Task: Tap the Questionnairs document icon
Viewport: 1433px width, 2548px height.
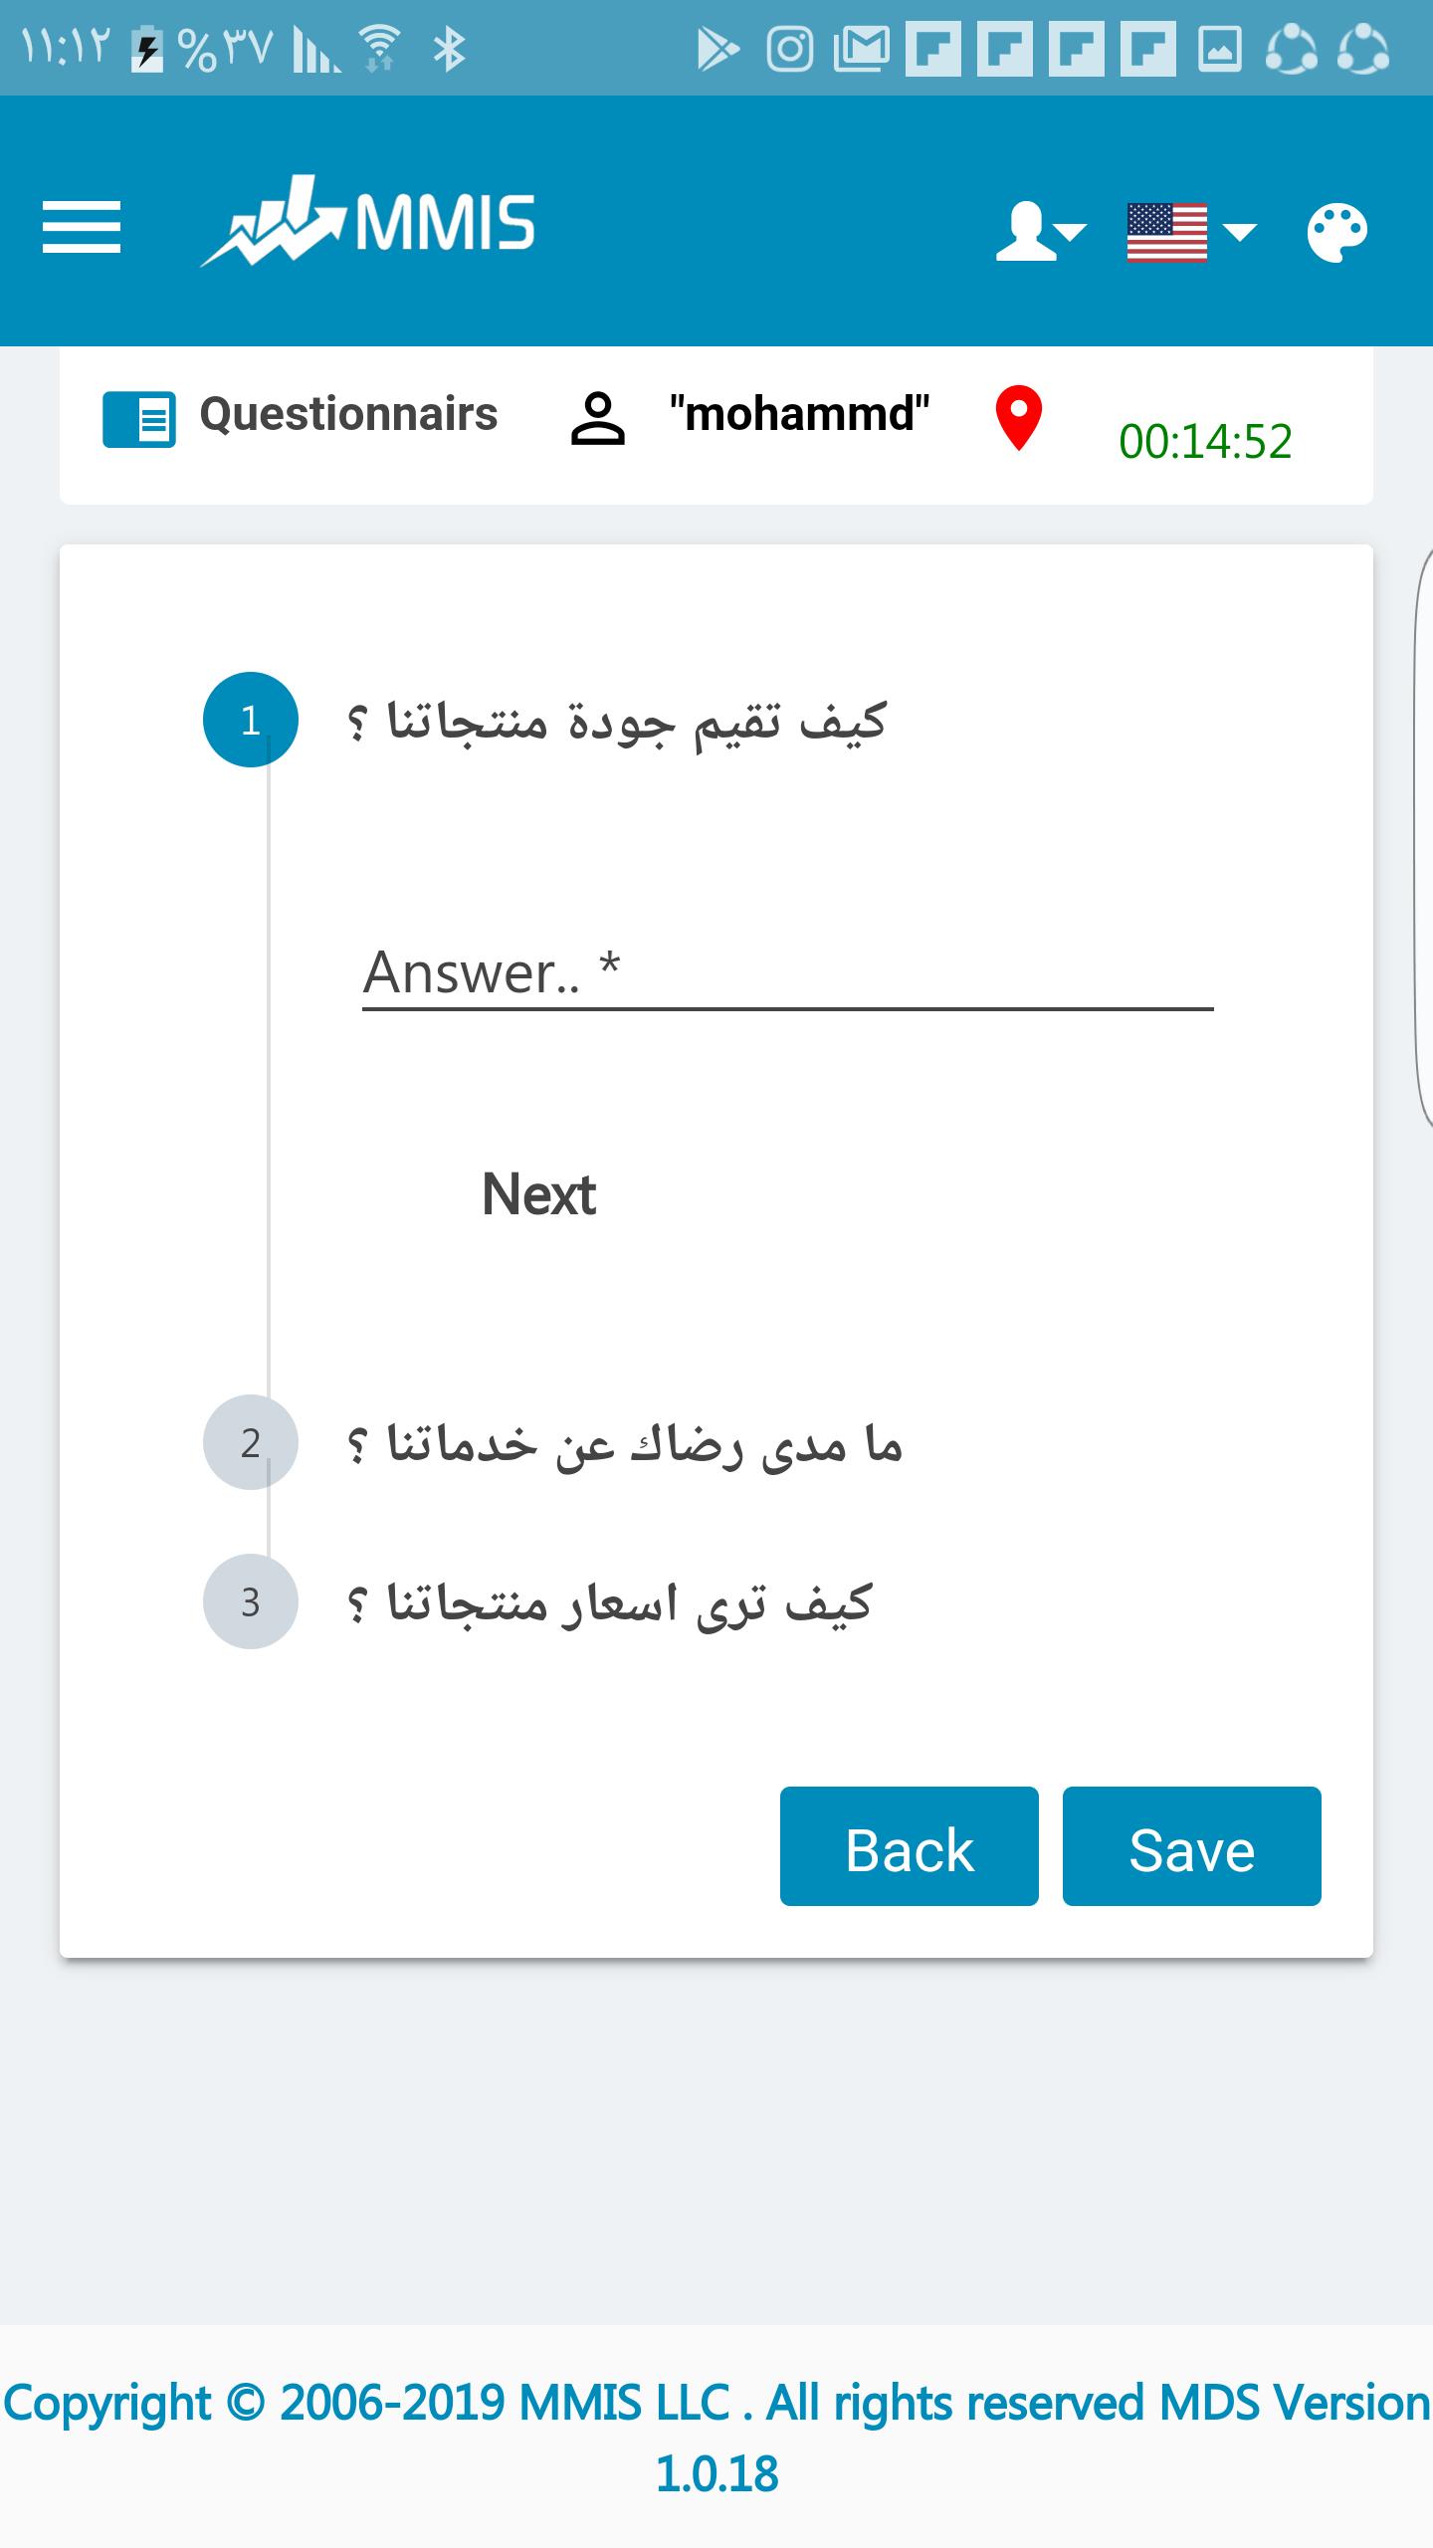Action: [139, 419]
